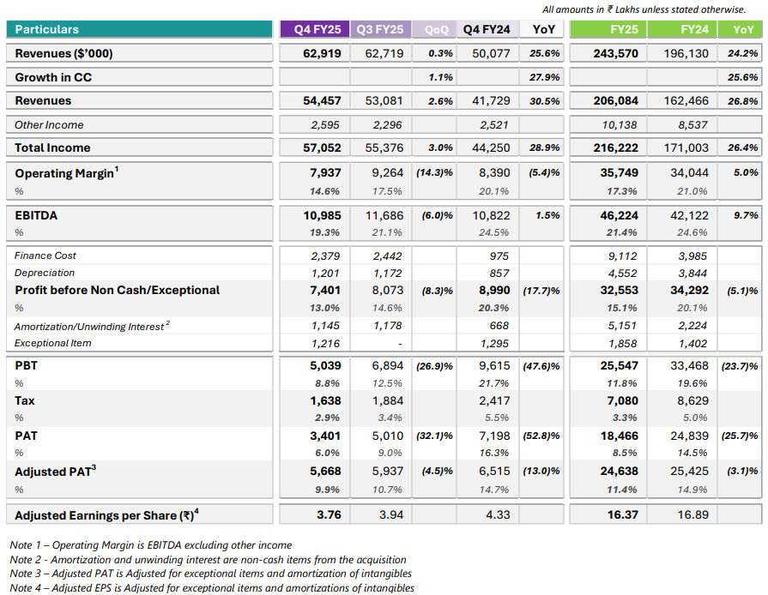Click the 5,668 Adjusted PAT cell
Image resolution: width=768 pixels, height=595 pixels.
pyautogui.click(x=325, y=472)
